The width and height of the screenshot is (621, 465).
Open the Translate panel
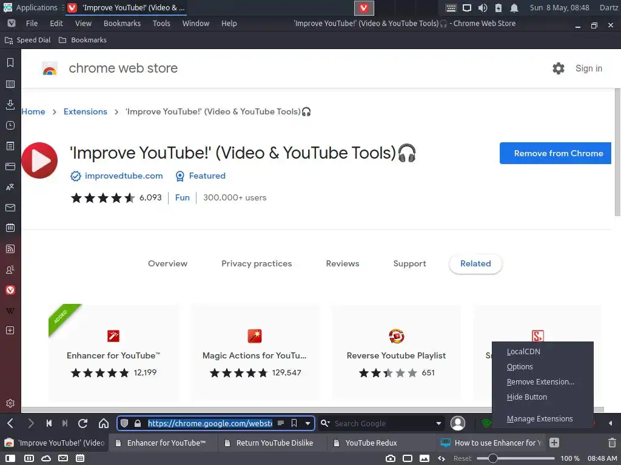(x=10, y=187)
